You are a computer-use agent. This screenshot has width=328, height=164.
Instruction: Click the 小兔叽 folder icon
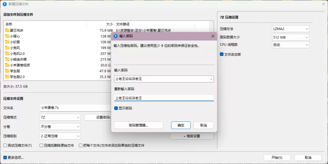pos(7,48)
